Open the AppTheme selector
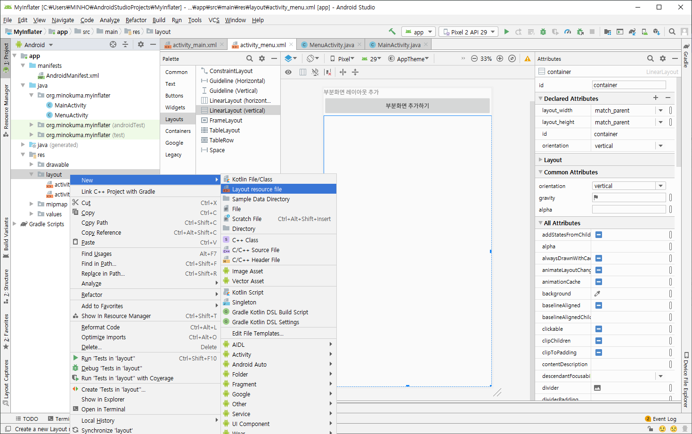 [408, 59]
